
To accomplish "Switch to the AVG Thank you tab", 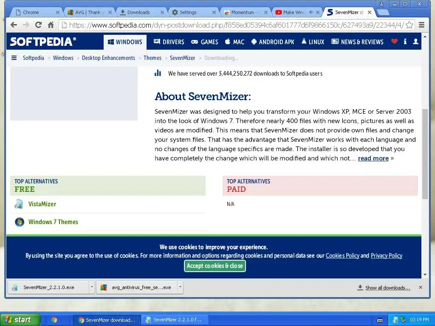I will click(x=88, y=12).
